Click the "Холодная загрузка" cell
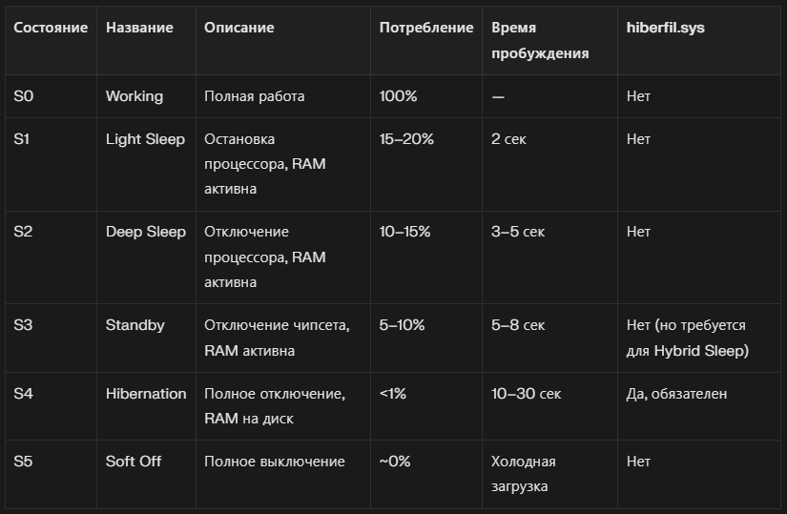Screen dimensions: 787x514 coord(524,474)
